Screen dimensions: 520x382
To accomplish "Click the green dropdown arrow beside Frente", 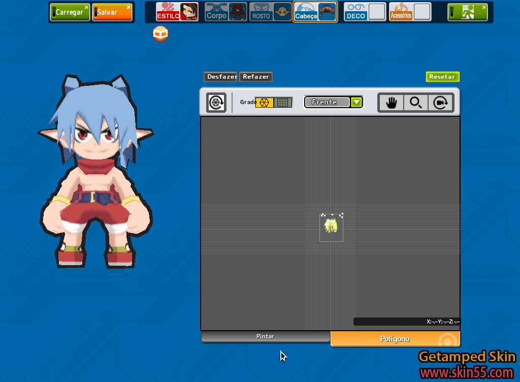I will 356,102.
